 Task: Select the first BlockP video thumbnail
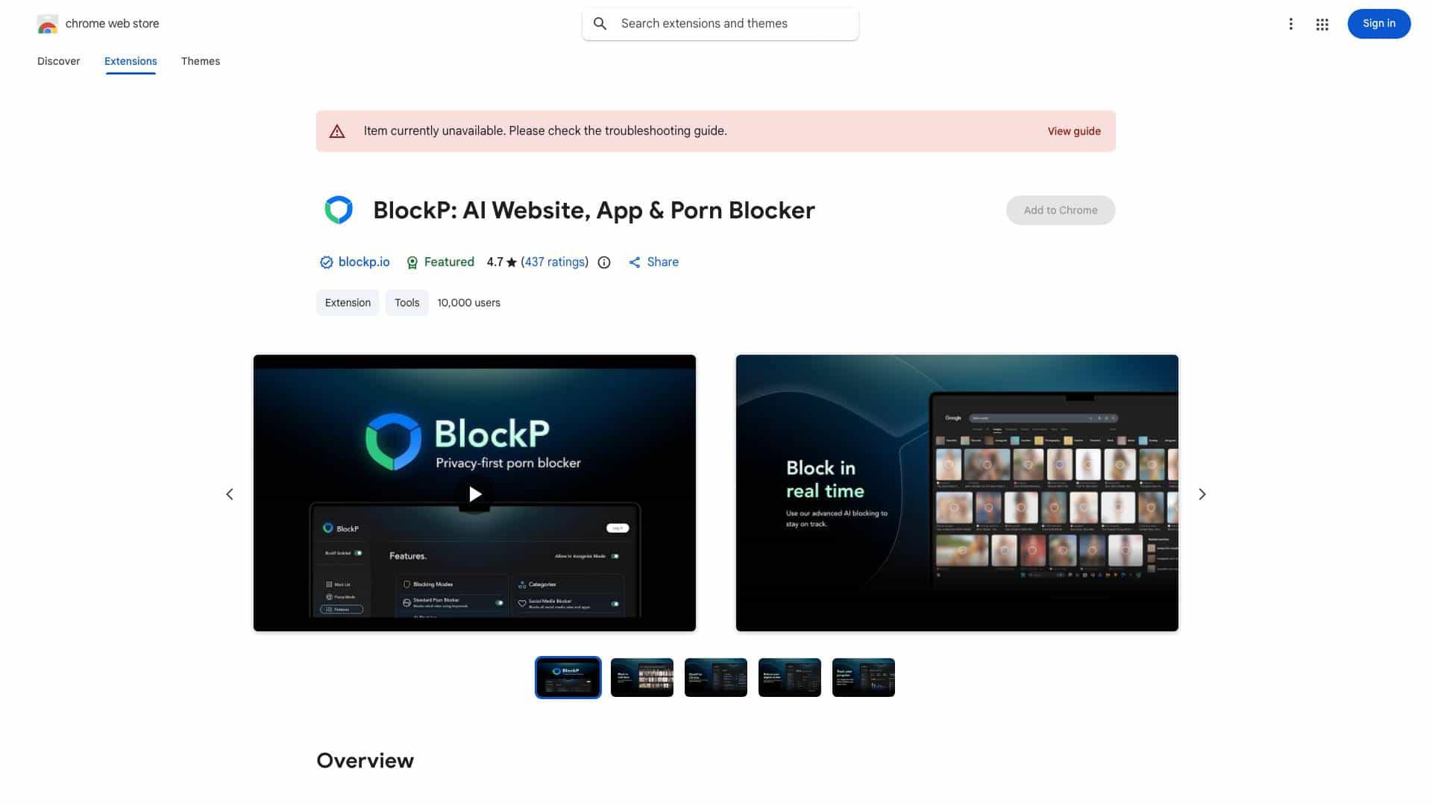[568, 678]
